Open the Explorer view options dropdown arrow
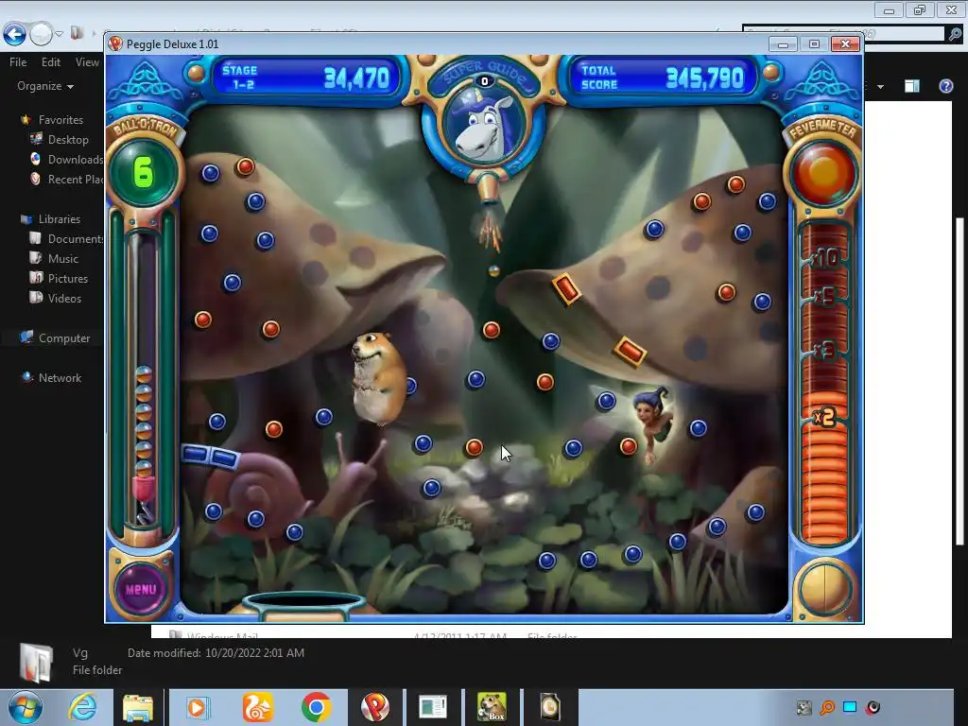 880,86
